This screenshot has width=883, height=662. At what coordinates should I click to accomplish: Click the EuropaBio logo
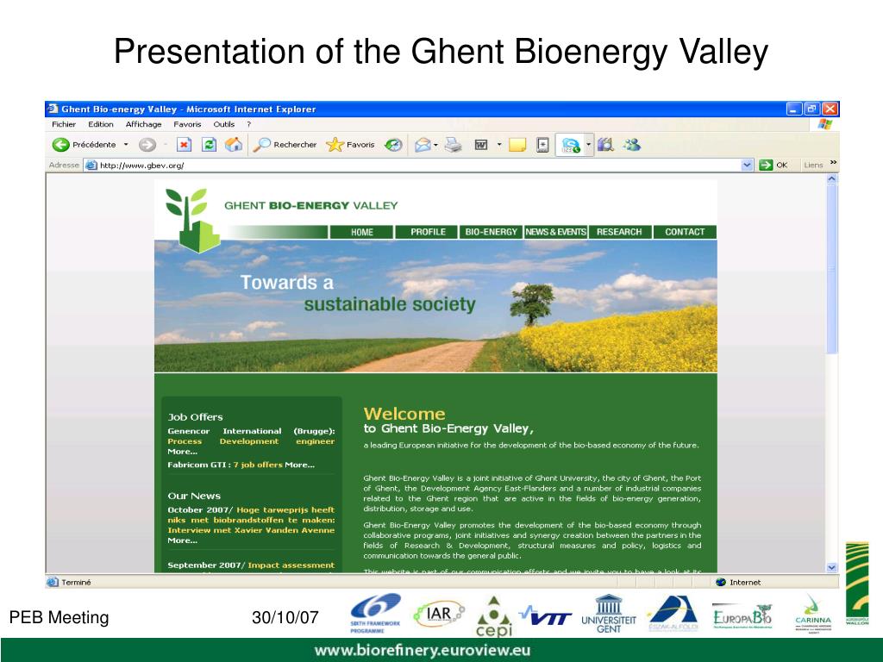pos(742,615)
